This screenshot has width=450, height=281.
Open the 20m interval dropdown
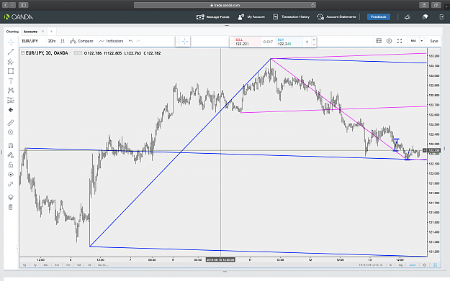52,41
